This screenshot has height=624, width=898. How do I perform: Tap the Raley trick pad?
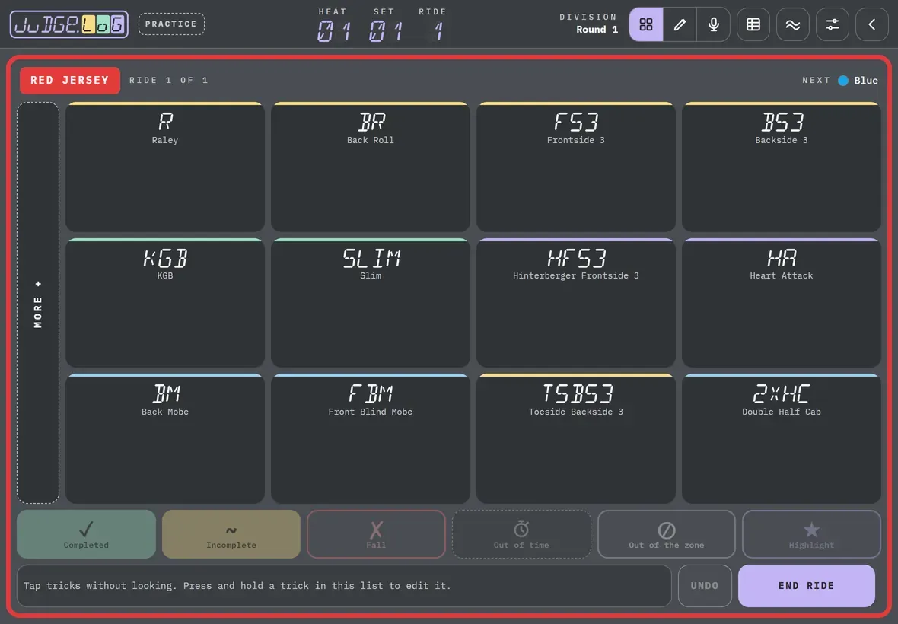pyautogui.click(x=165, y=167)
